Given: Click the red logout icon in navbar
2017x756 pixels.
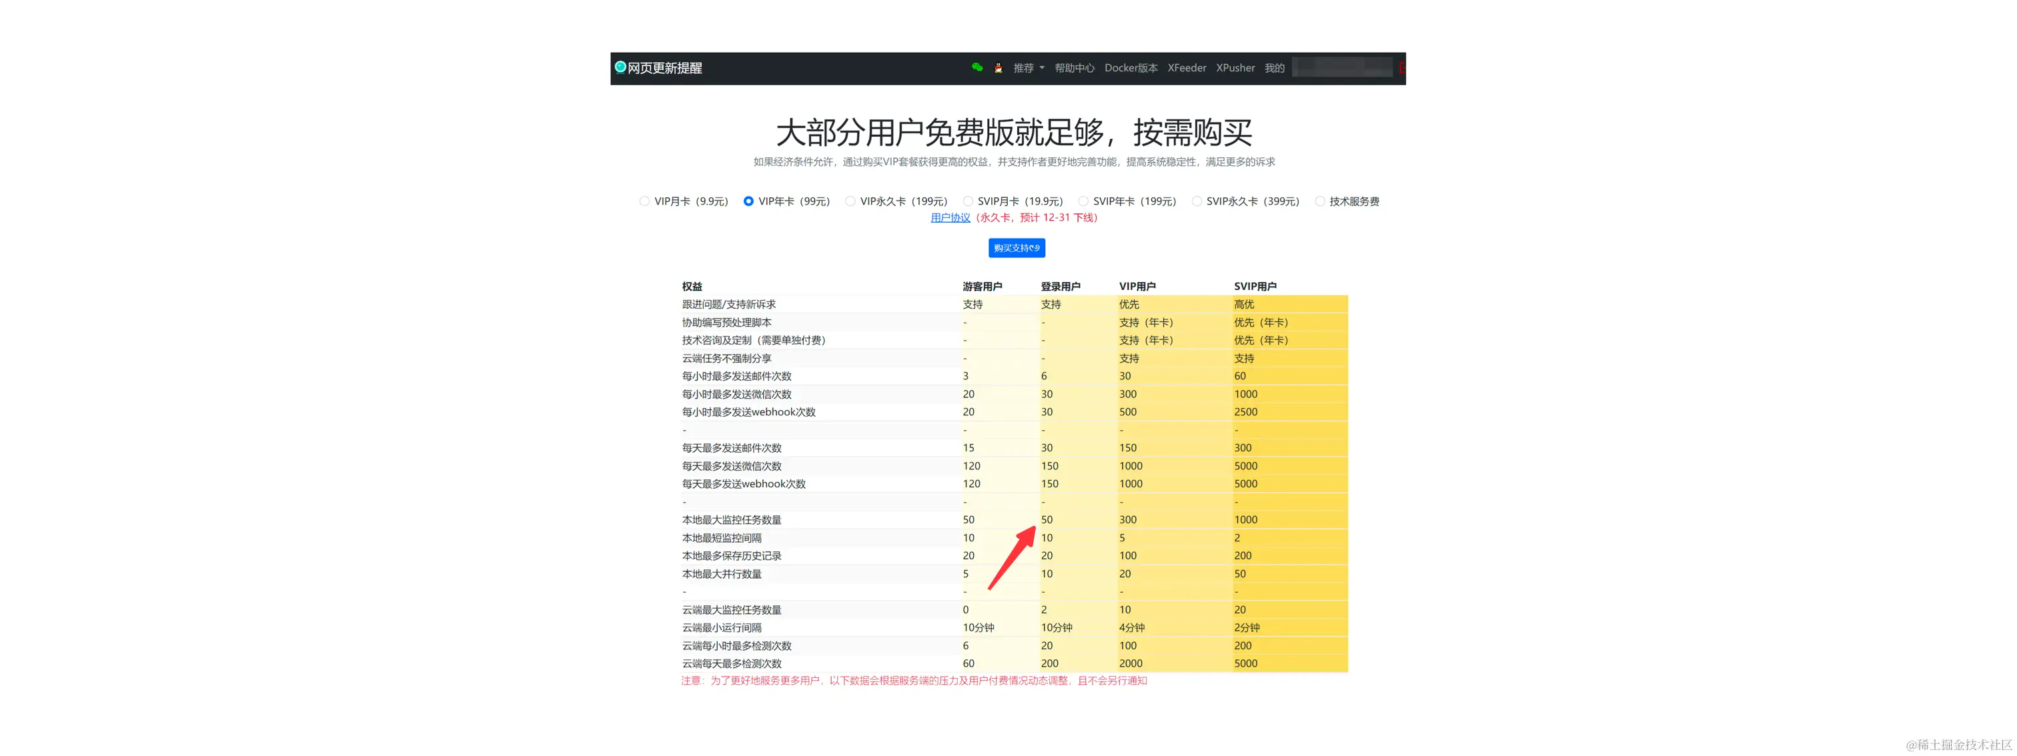Looking at the screenshot, I should click(x=1401, y=68).
